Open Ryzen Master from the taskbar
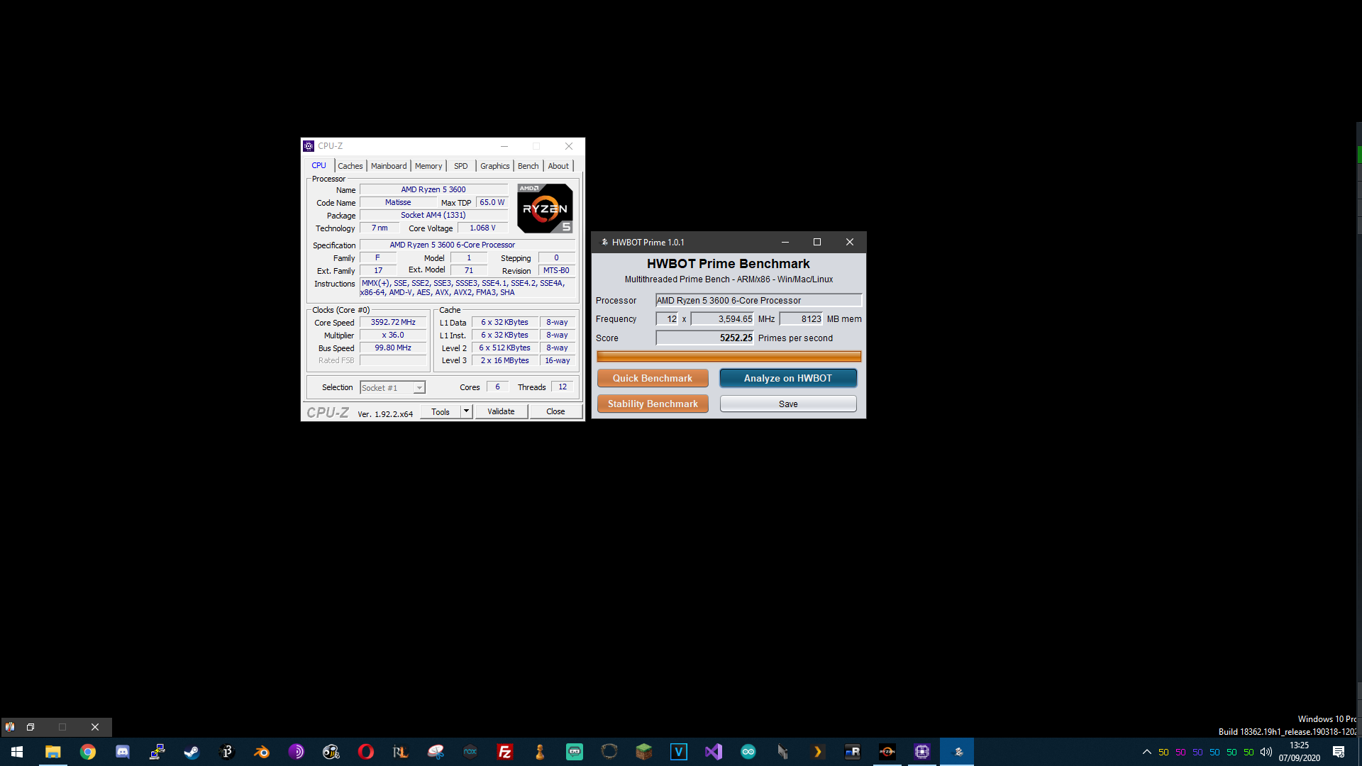This screenshot has width=1362, height=766. pos(887,752)
